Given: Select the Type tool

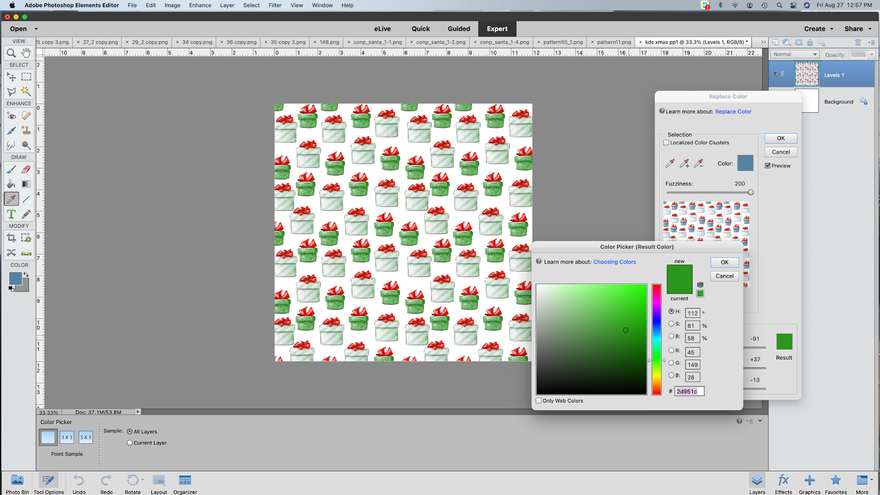Looking at the screenshot, I should click(x=11, y=214).
